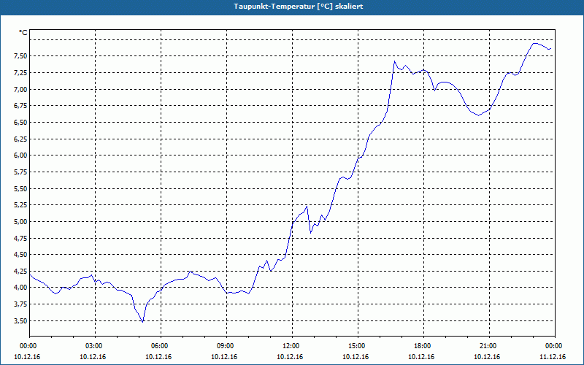Click the 6,00 y-axis value
This screenshot has width=584, height=365.
[x=20, y=155]
